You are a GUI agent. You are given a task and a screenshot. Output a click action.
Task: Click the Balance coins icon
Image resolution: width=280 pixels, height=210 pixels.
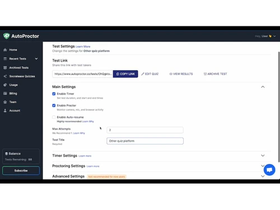[x=6, y=153]
